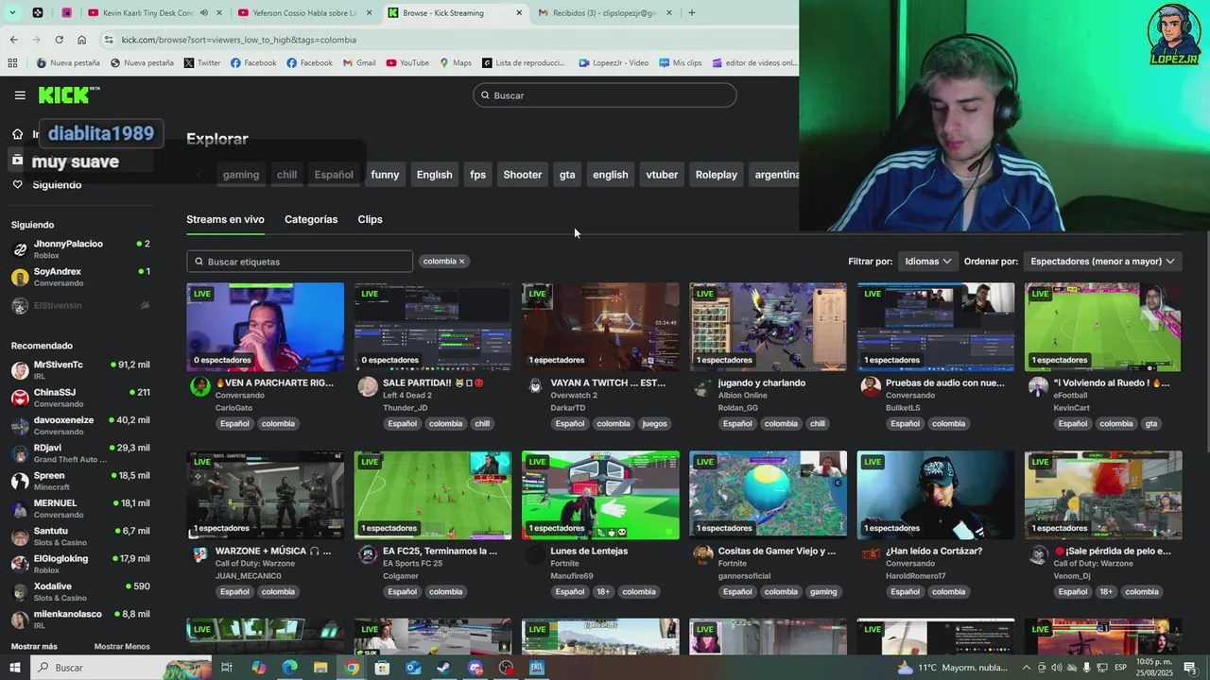Go back with the browser back arrow
Image resolution: width=1210 pixels, height=680 pixels.
(13, 40)
